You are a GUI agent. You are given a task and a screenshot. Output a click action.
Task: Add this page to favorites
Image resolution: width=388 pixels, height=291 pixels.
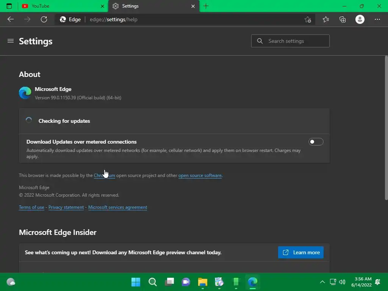[308, 19]
